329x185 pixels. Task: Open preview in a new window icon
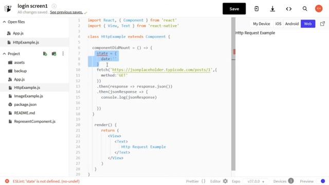tap(322, 24)
